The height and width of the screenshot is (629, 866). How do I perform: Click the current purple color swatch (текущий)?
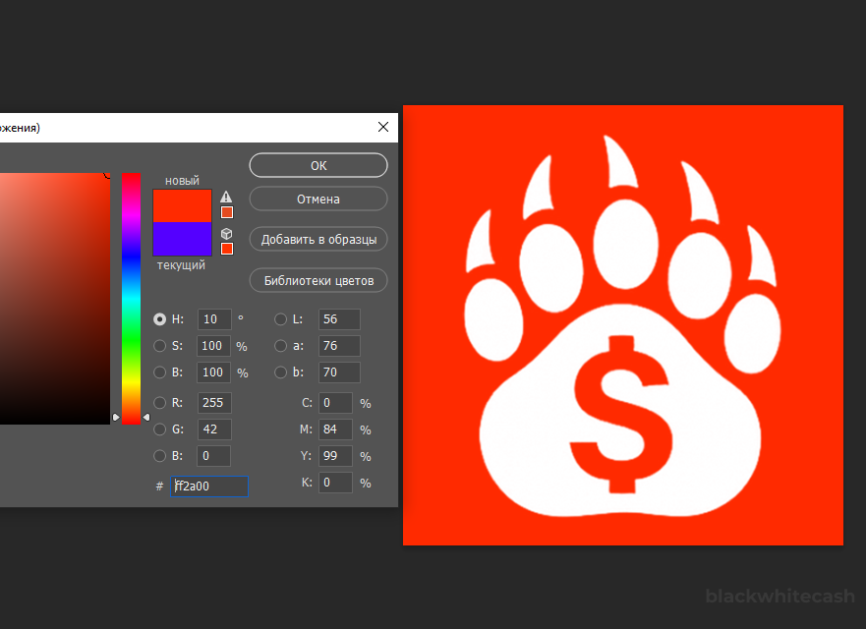(x=182, y=239)
